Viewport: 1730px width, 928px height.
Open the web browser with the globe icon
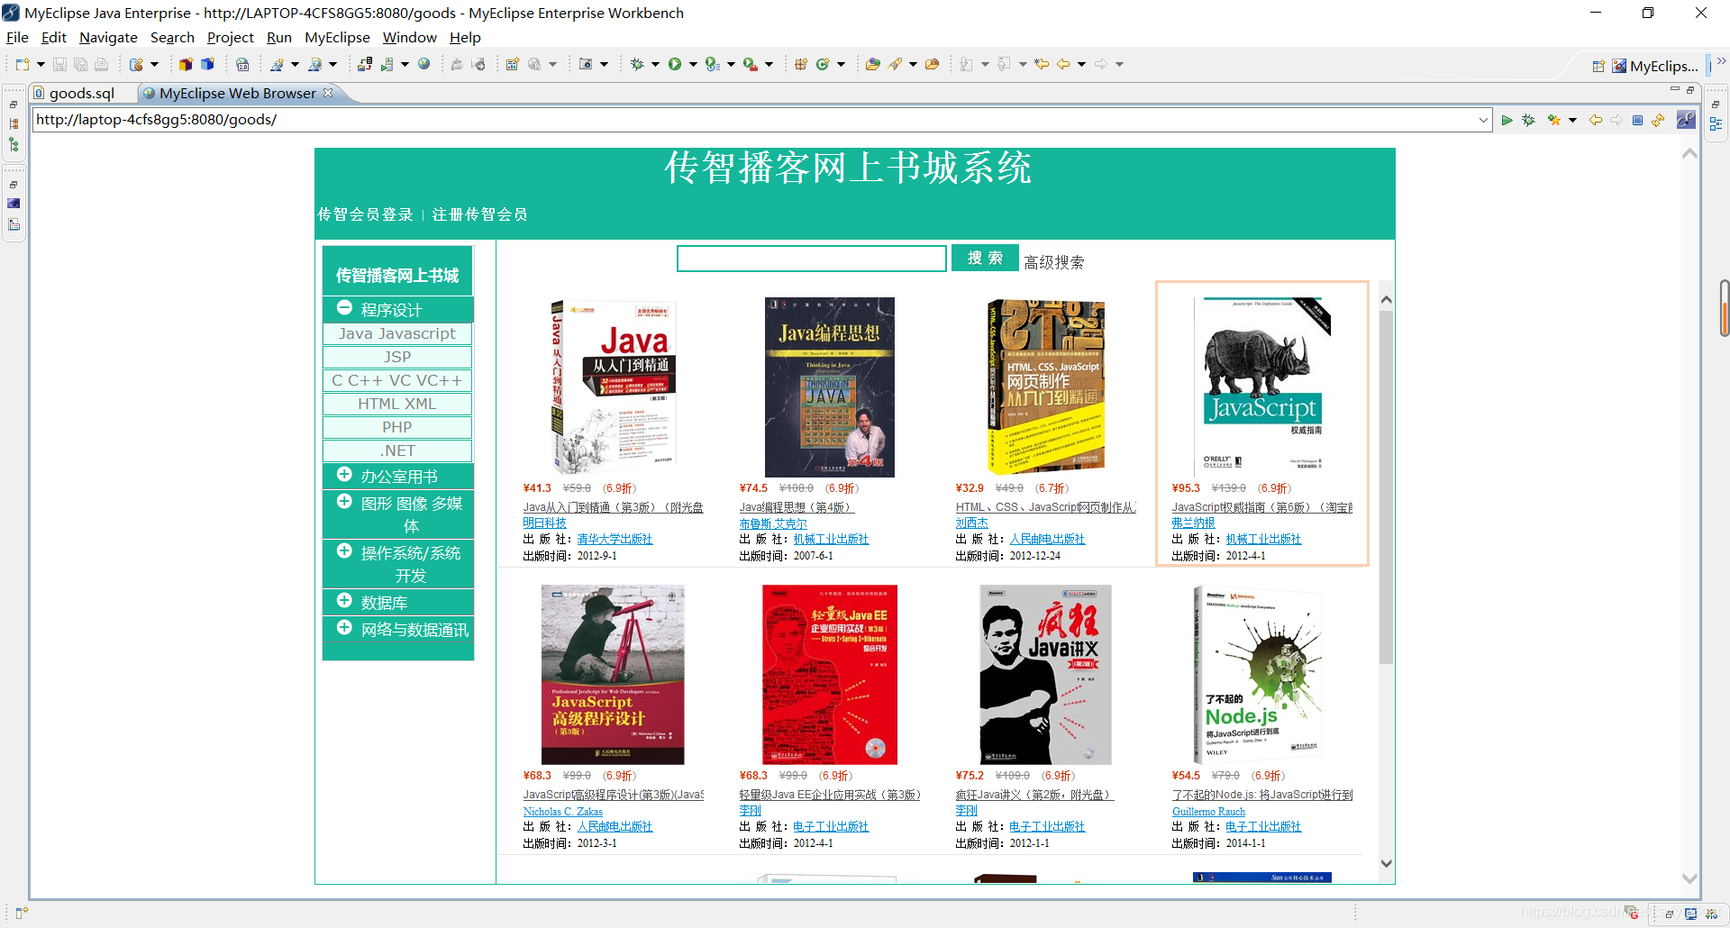[424, 64]
